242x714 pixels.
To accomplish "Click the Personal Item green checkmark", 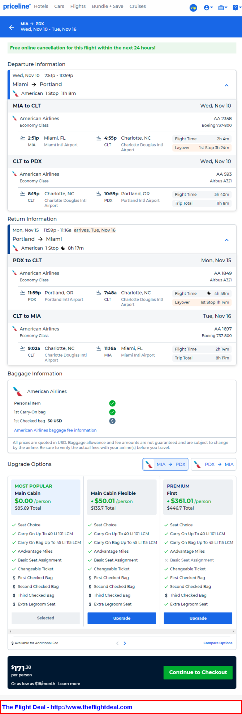I will (112, 403).
